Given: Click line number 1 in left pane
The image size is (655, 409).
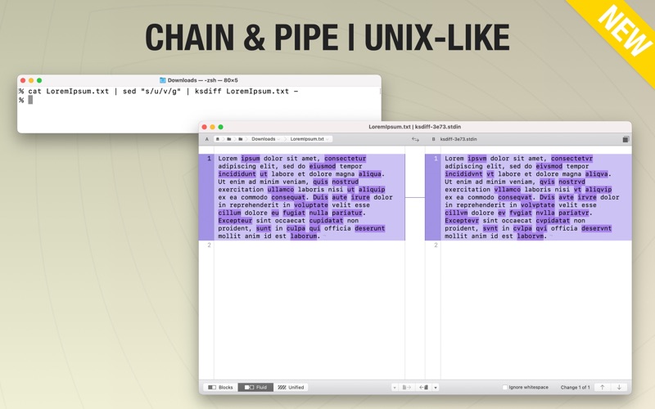Looking at the screenshot, I should click(210, 159).
